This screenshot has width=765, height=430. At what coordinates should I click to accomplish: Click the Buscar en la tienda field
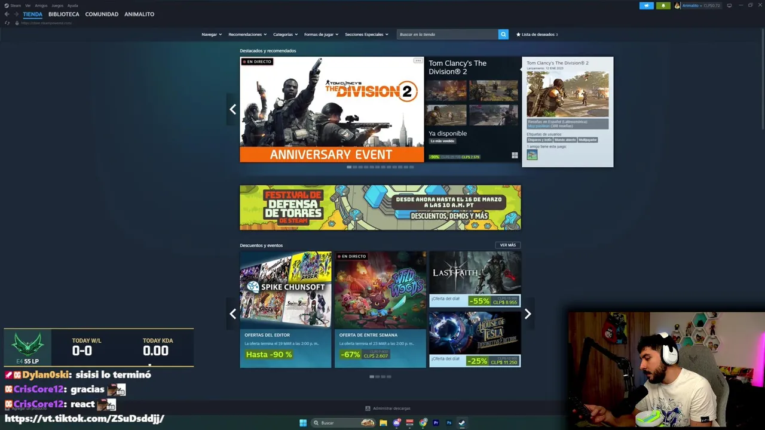447,34
